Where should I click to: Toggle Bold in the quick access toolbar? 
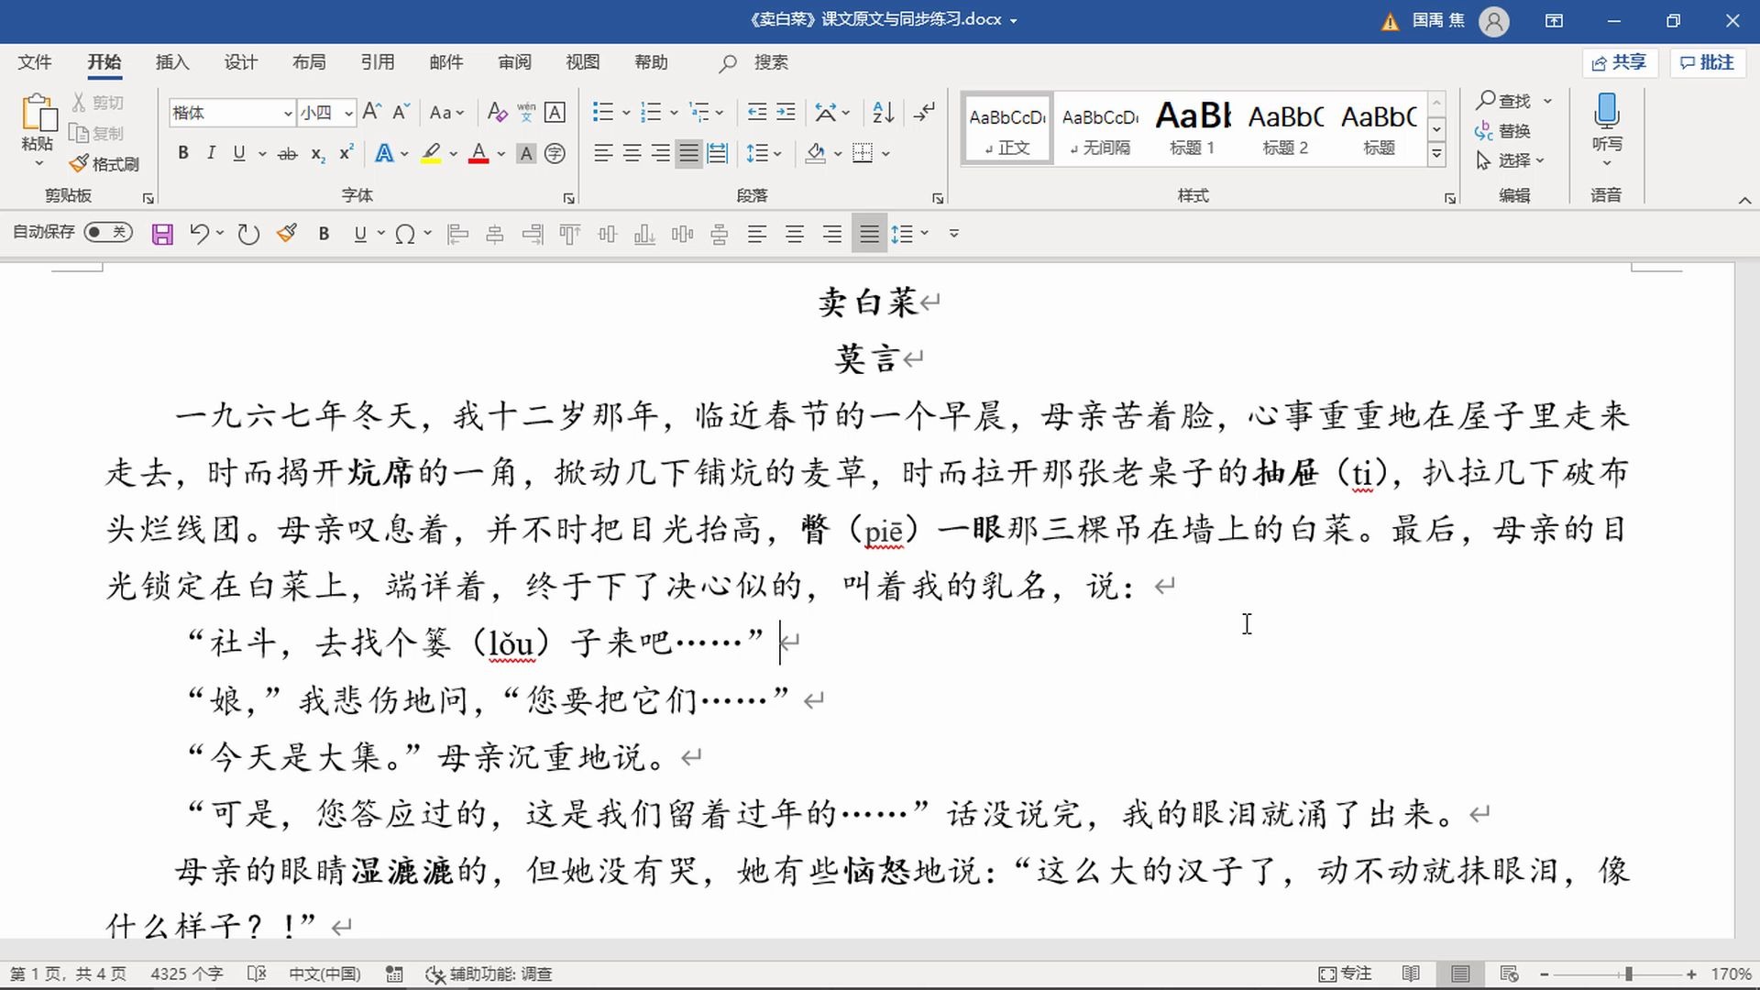[324, 234]
